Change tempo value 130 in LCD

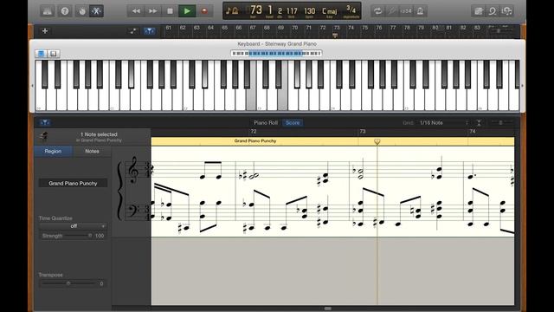[310, 11]
